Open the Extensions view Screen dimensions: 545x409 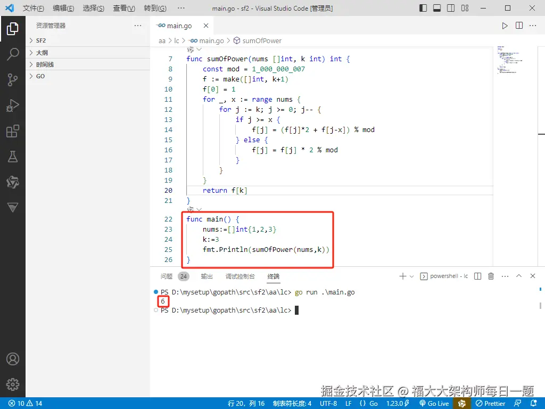[13, 131]
